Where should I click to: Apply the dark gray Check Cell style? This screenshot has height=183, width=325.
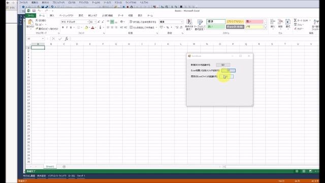tap(235, 27)
